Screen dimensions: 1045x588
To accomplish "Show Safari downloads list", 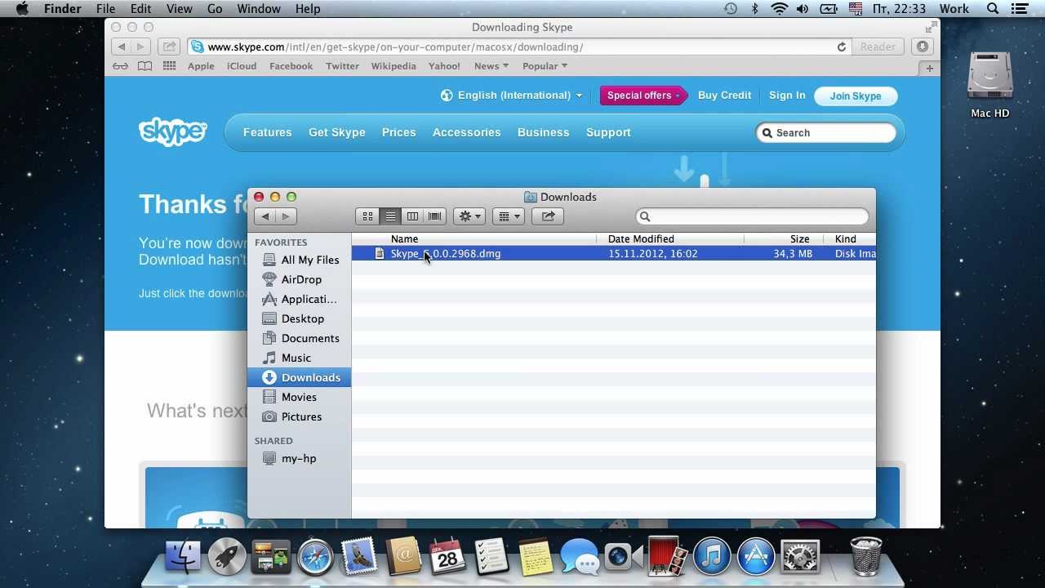I will (923, 47).
